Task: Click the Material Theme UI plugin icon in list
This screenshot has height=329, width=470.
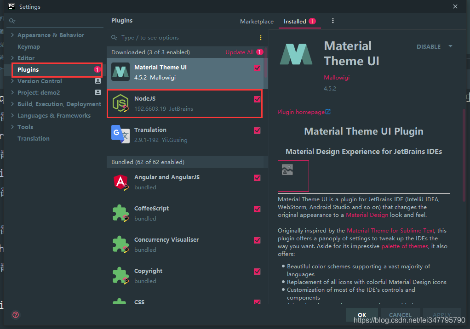Action: (120, 72)
